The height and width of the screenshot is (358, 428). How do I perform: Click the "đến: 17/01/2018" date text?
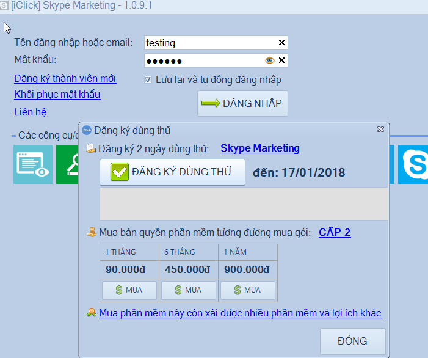pos(299,172)
